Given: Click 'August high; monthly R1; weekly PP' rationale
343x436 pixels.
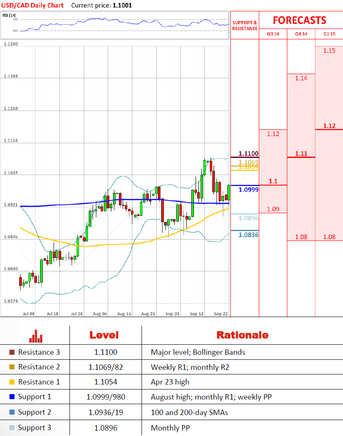Looking at the screenshot, I should [x=211, y=397].
